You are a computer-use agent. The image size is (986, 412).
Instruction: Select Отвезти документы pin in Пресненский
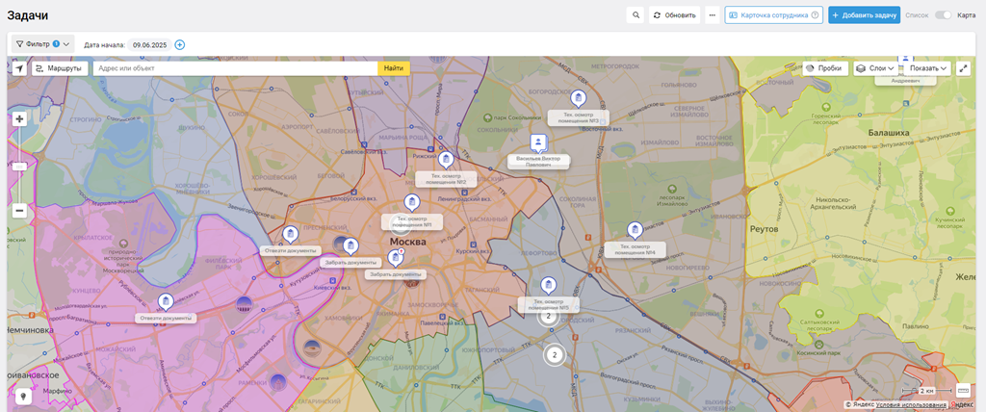(290, 235)
